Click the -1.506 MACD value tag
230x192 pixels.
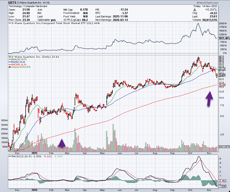(222, 187)
